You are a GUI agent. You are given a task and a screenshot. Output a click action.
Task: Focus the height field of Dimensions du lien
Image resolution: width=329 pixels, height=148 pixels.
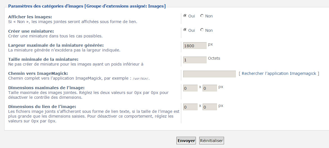(210, 107)
